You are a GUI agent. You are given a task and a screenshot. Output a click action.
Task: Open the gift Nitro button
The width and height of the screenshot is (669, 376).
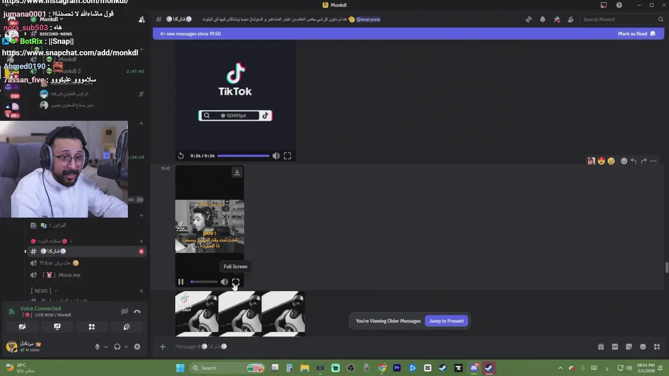pyautogui.click(x=601, y=347)
